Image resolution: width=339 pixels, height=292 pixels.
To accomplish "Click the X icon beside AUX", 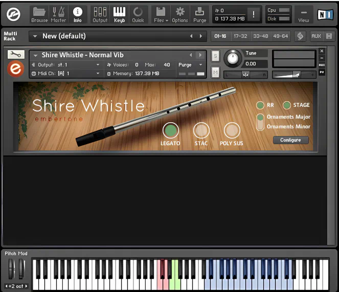I will click(x=329, y=36).
